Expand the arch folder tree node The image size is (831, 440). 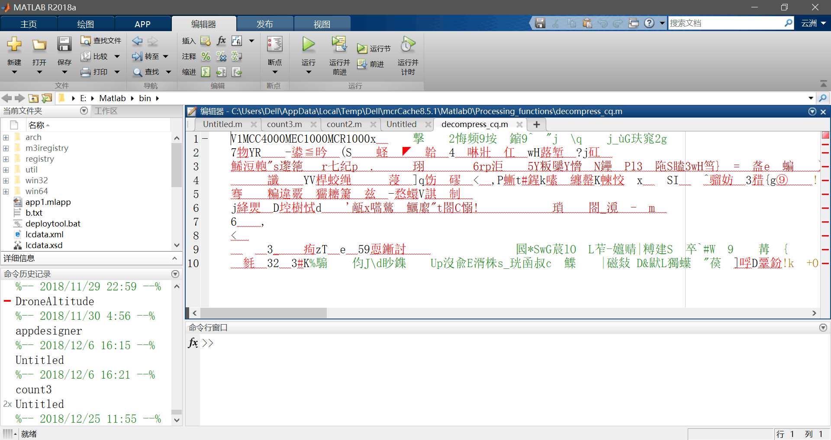[x=6, y=137]
